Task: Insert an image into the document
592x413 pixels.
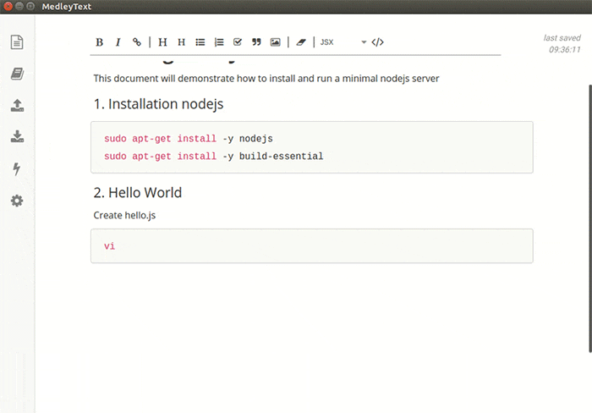Action: pyautogui.click(x=275, y=42)
